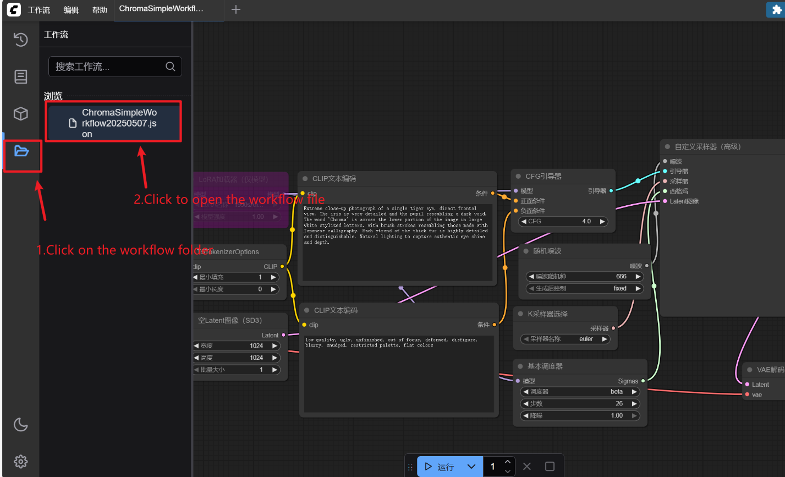Click the ComfyUI logo icon

[14, 9]
